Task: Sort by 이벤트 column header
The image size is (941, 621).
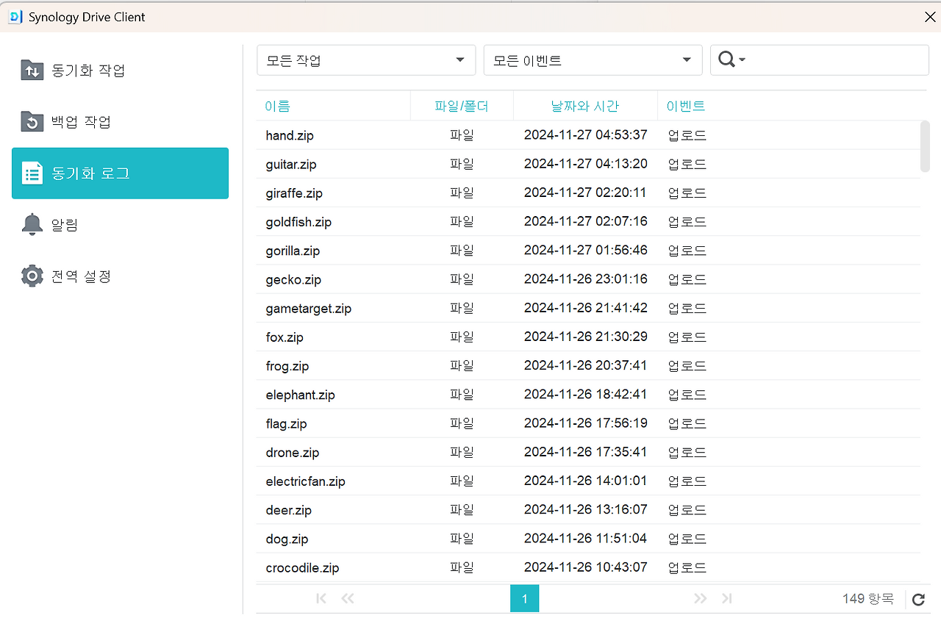Action: click(686, 106)
